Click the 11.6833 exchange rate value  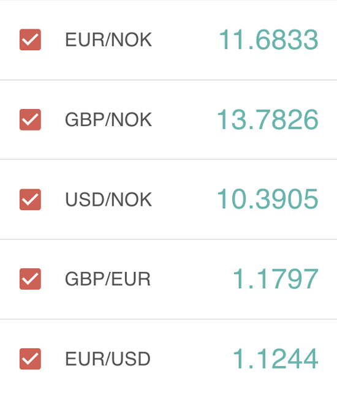[x=268, y=40]
